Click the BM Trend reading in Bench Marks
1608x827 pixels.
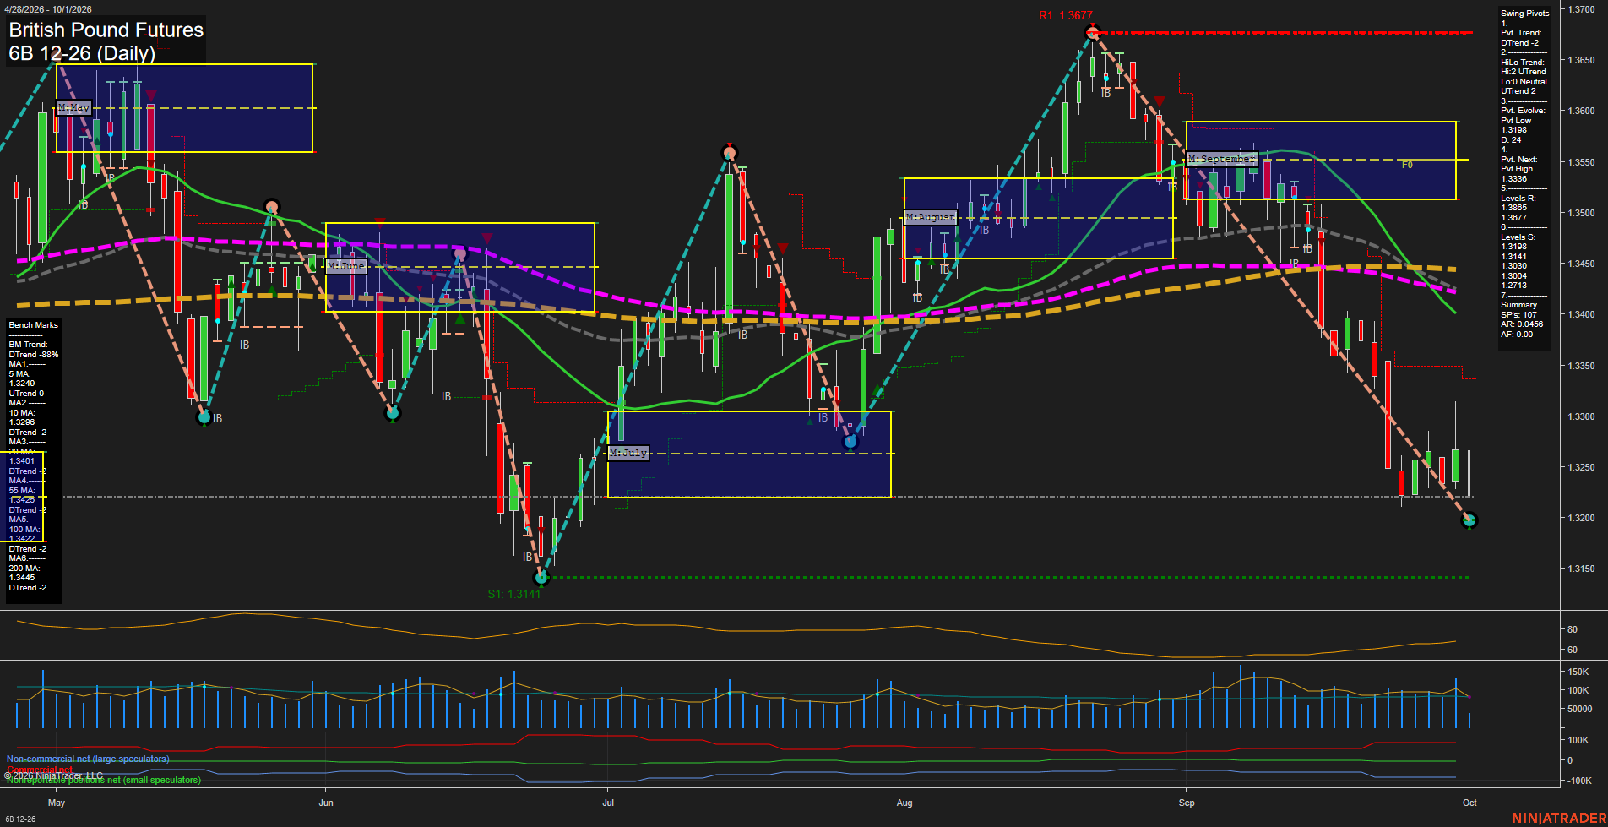point(34,350)
